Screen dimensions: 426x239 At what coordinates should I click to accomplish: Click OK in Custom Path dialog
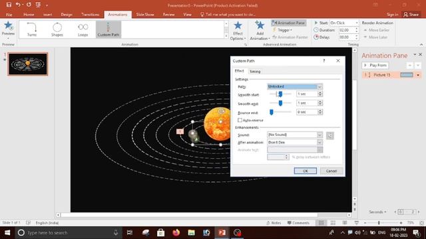(x=306, y=171)
